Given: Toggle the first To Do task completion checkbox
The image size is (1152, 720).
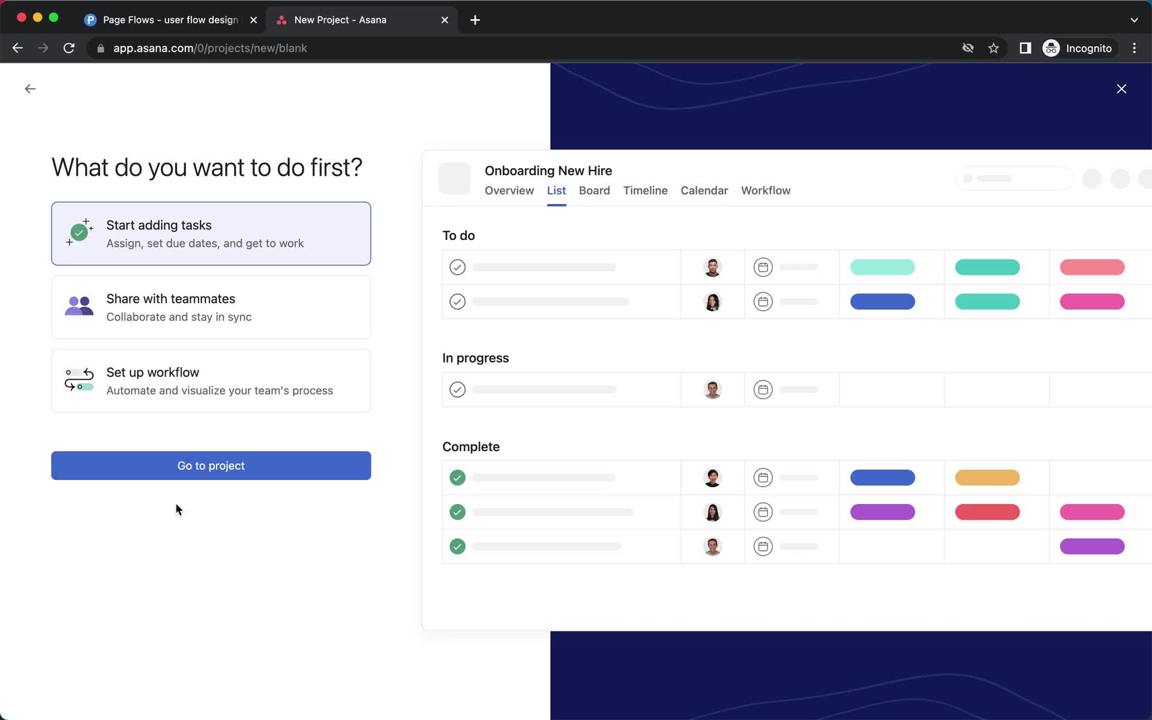Looking at the screenshot, I should (457, 267).
